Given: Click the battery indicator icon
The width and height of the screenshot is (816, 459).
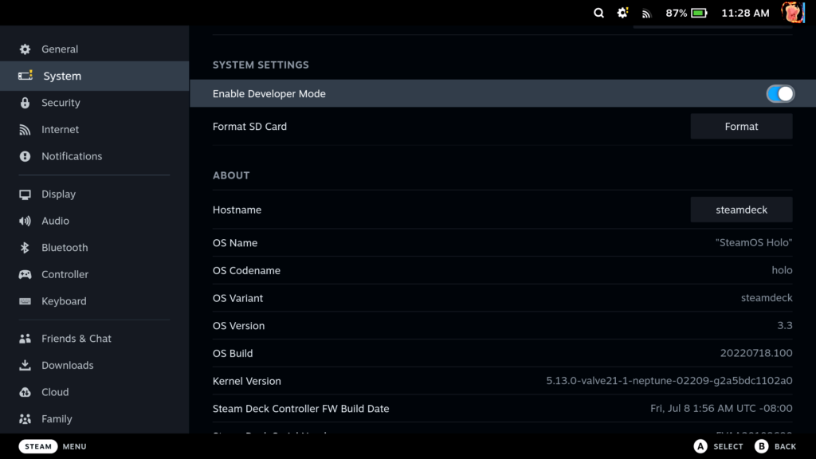Looking at the screenshot, I should [699, 14].
